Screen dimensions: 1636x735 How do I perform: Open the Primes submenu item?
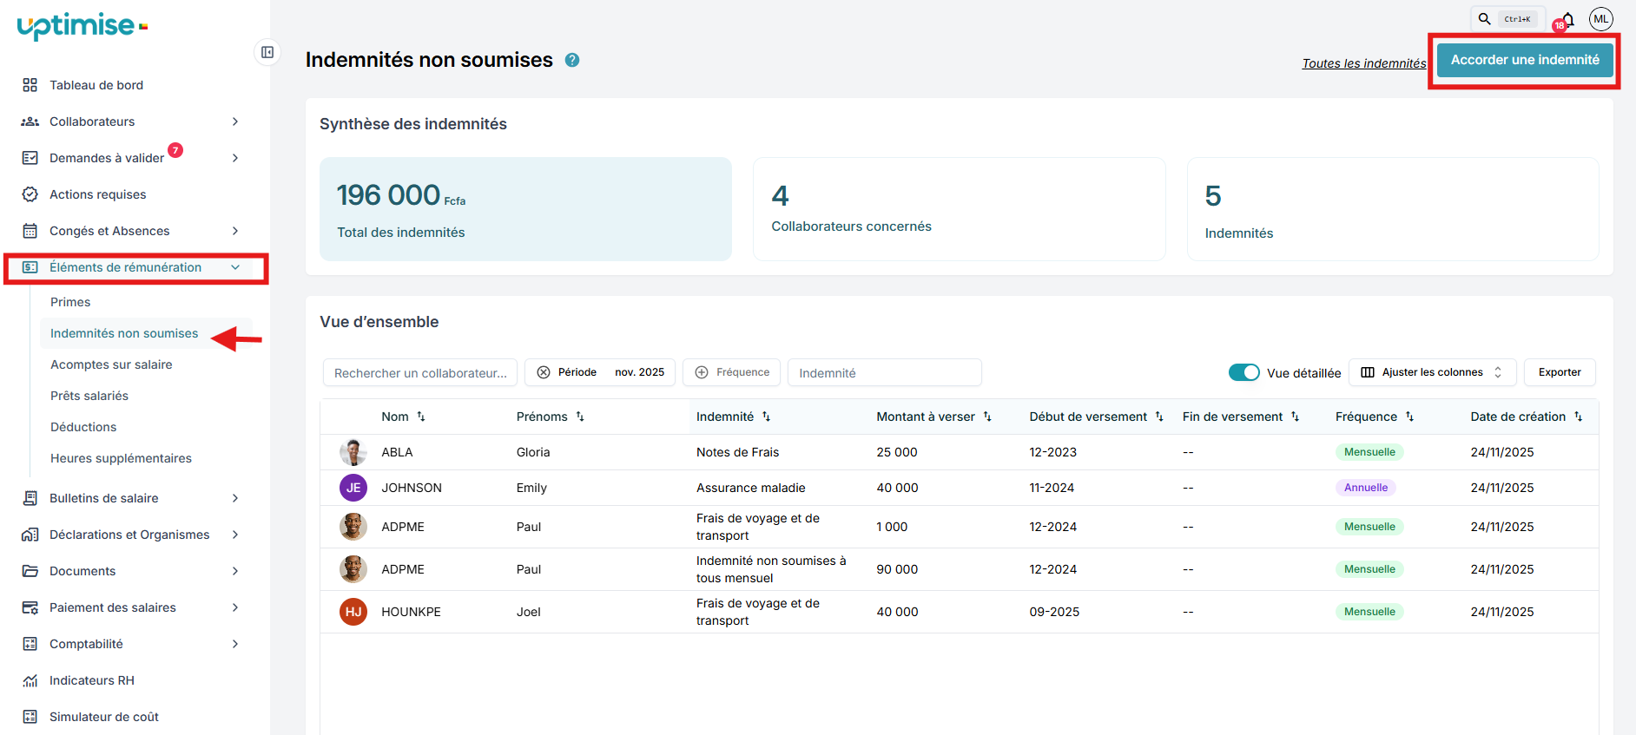[70, 302]
